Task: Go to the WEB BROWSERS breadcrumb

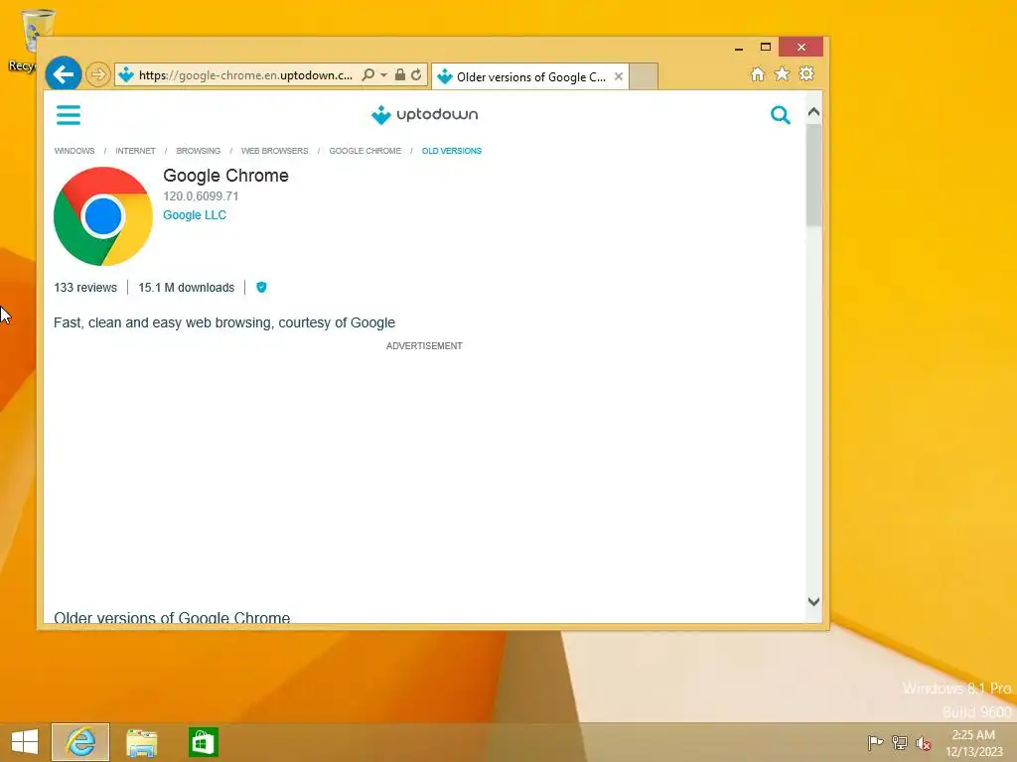Action: click(x=274, y=151)
